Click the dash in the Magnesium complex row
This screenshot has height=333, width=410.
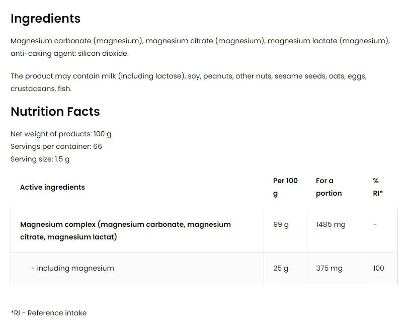click(375, 224)
